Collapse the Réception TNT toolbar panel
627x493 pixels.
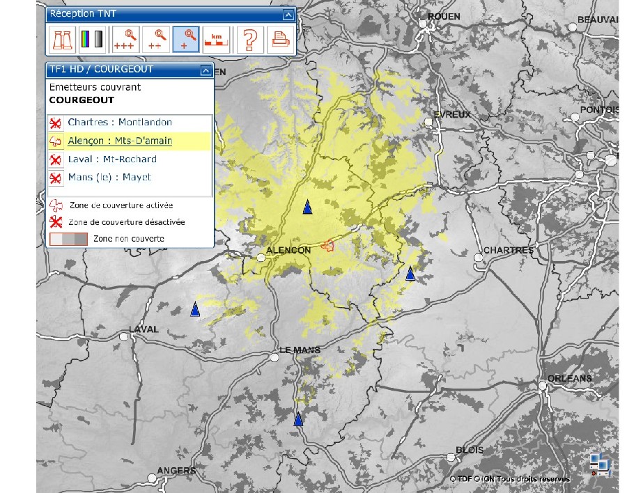click(x=288, y=15)
